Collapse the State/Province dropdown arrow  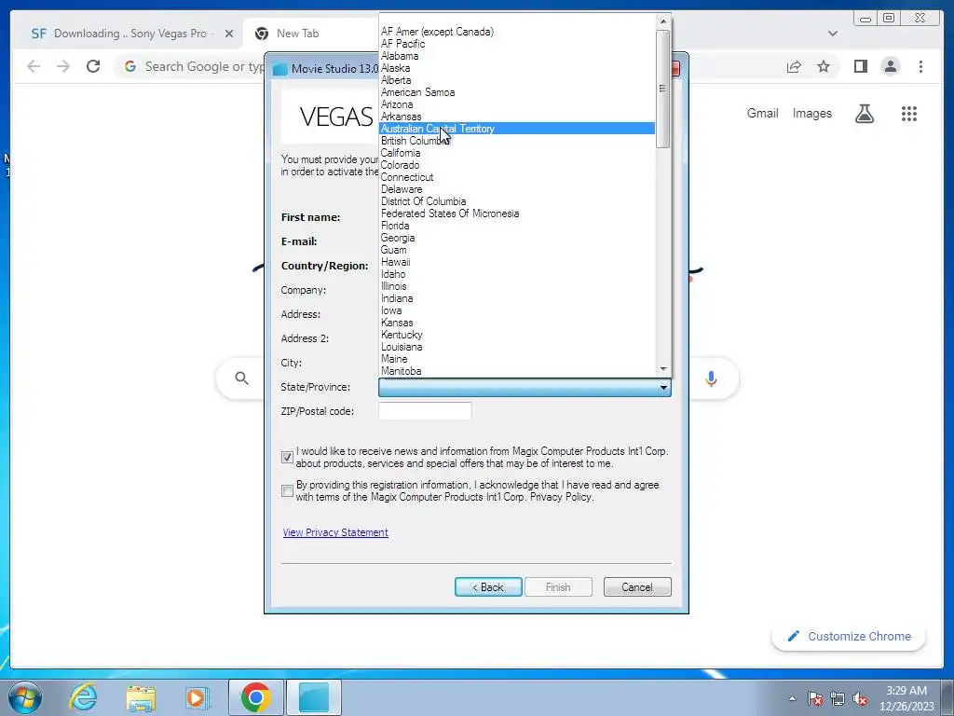pyautogui.click(x=663, y=387)
